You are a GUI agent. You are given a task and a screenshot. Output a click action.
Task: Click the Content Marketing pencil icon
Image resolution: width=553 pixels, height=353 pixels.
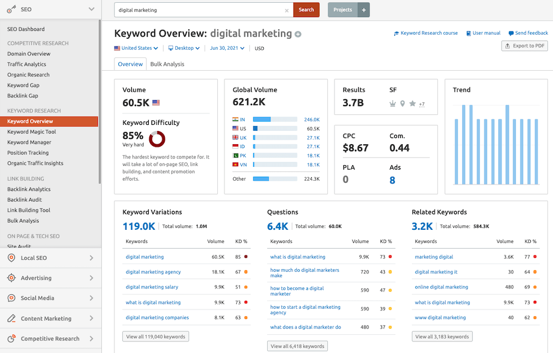point(11,319)
